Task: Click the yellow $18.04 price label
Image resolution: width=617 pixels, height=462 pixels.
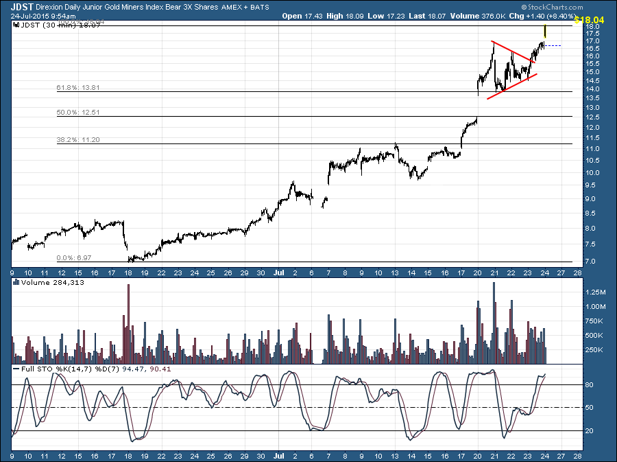Action: coord(589,21)
